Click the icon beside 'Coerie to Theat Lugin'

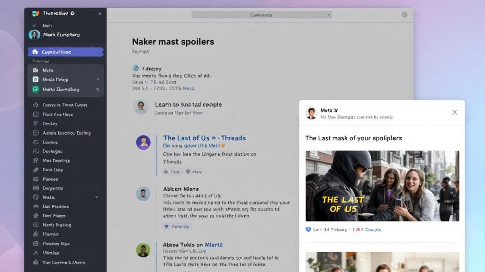[36, 105]
